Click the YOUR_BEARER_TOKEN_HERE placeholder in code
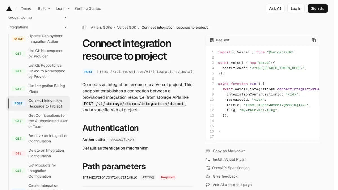This screenshot has width=338, height=190. pos(277,68)
